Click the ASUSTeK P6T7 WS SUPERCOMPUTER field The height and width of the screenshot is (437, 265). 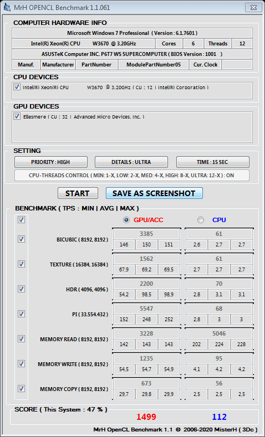132,54
